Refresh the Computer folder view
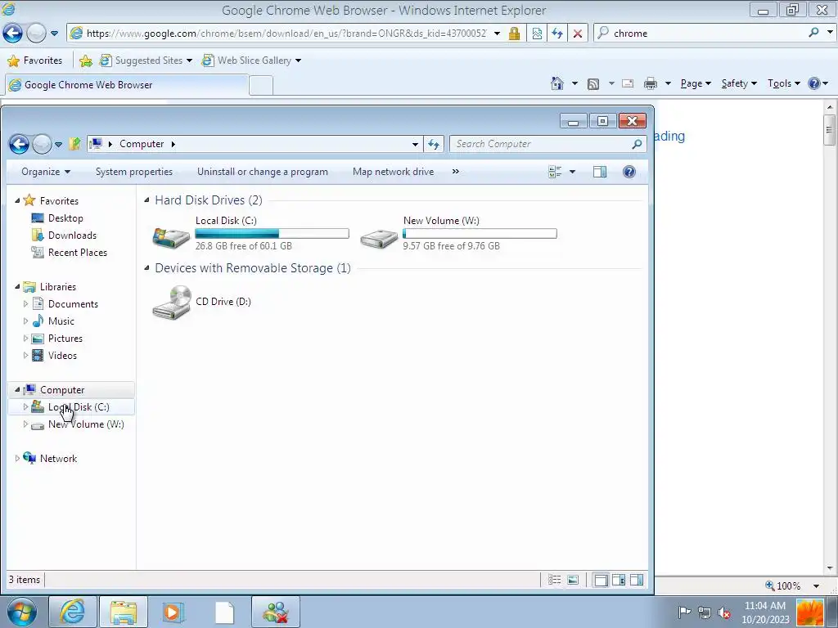Viewport: 838px width, 628px height. point(434,144)
